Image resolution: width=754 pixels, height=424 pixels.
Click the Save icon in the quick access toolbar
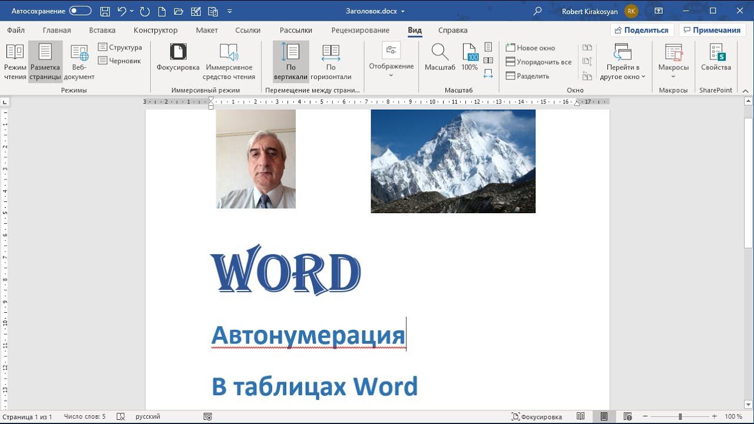point(105,11)
